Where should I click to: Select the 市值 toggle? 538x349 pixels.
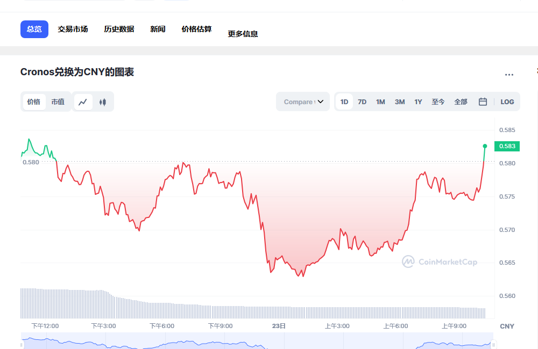(x=58, y=101)
